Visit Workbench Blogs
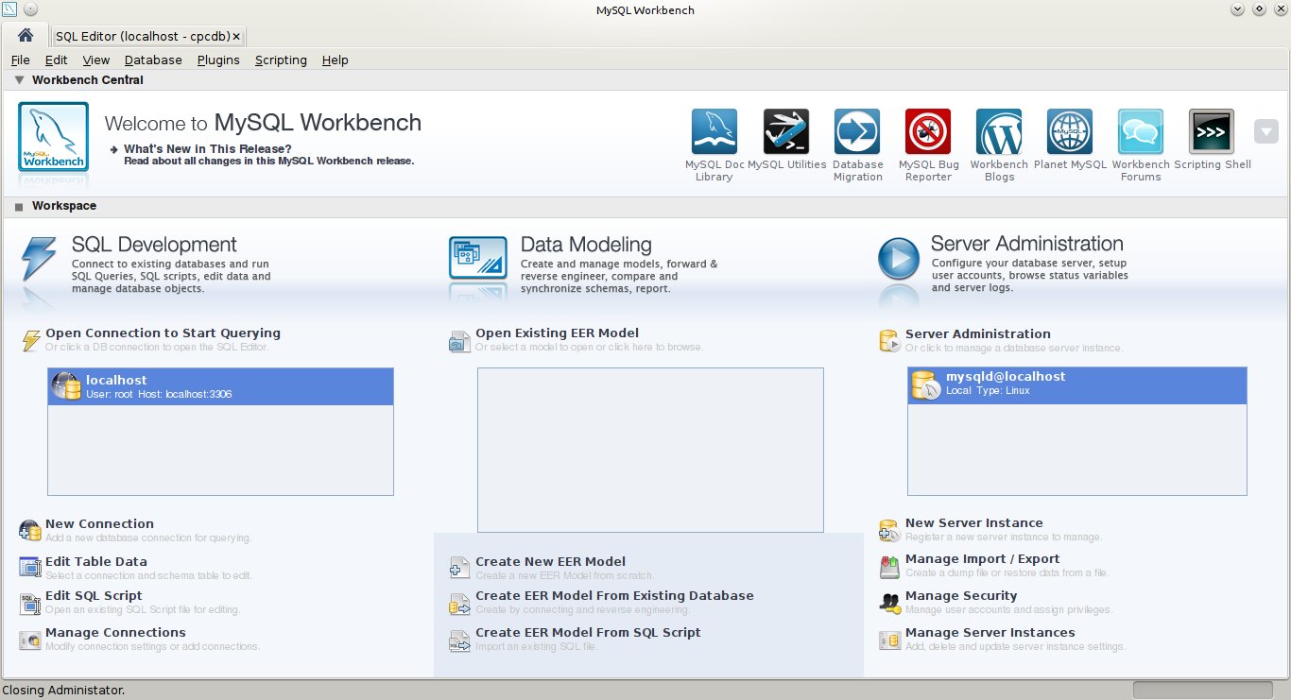The width and height of the screenshot is (1291, 700). (998, 131)
